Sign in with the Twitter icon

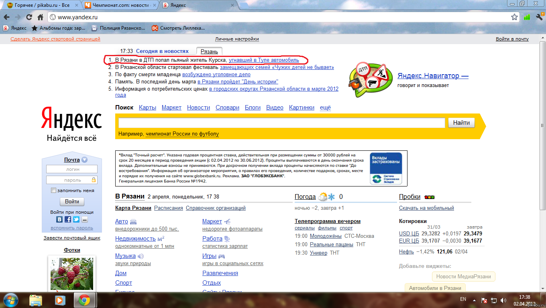click(76, 219)
